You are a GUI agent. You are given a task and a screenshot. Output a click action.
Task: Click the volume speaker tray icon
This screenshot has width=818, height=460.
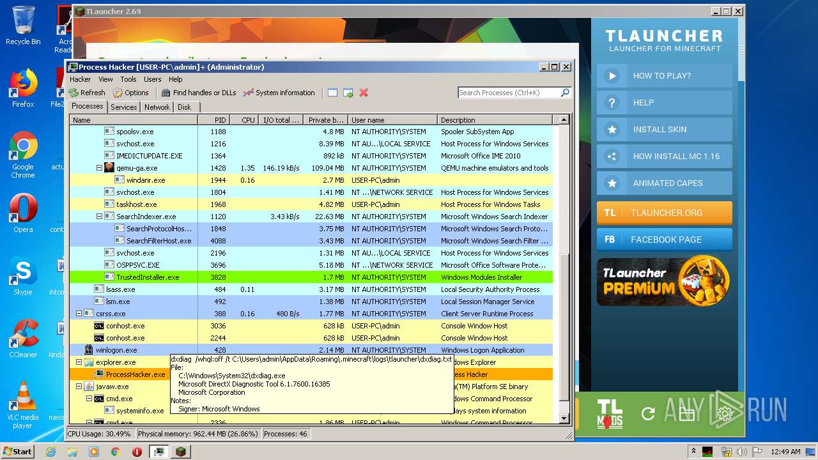[x=741, y=452]
